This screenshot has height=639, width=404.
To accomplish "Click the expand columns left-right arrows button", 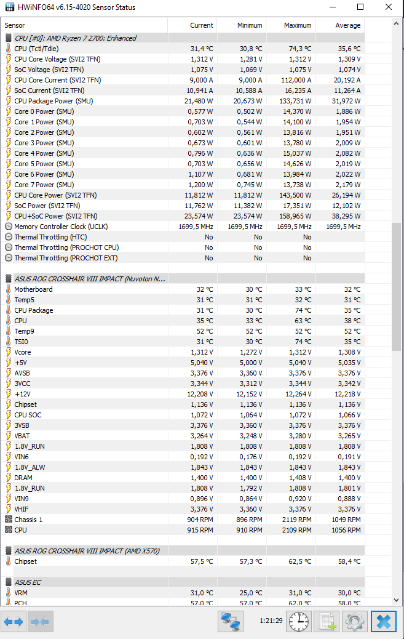I will pyautogui.click(x=14, y=622).
